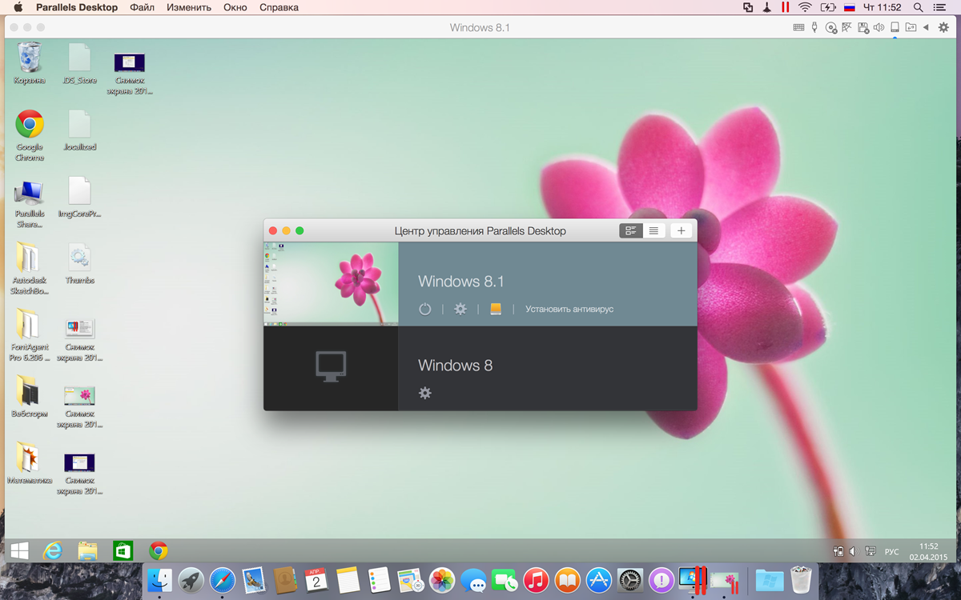Click the Russian flag input source menu

coord(850,7)
